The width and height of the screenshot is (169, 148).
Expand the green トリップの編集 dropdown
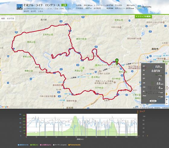(143, 17)
